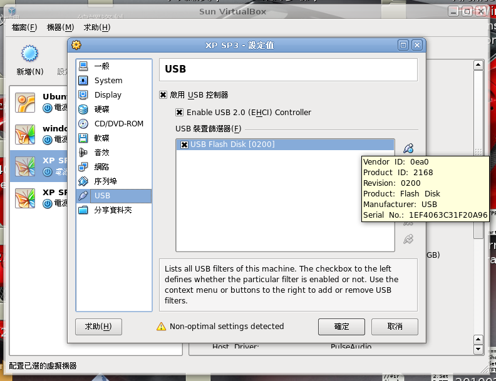Select the USB Flash Disk [0200] filter row
Viewport: 496px width, 381px height.
click(x=286, y=145)
